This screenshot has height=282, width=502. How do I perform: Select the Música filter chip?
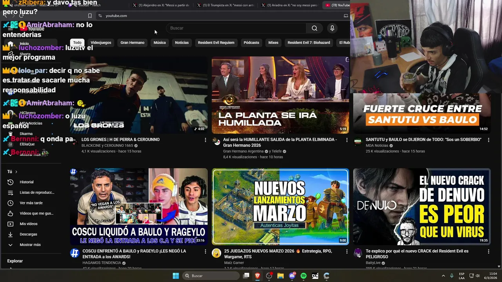click(x=160, y=43)
